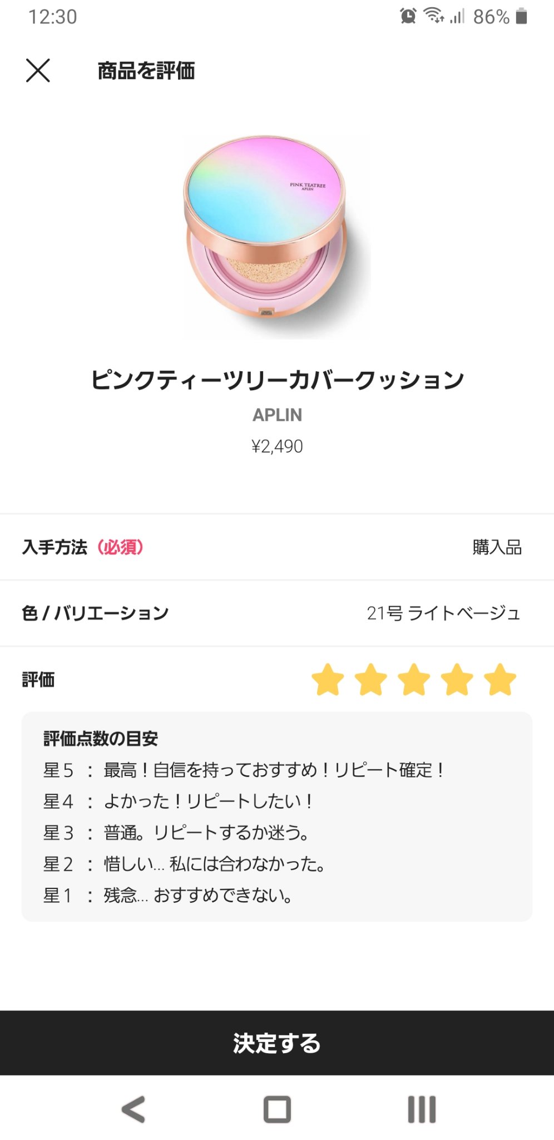This screenshot has width=554, height=1140.
Task: Open the recent apps navigation icon
Action: click(x=422, y=1109)
